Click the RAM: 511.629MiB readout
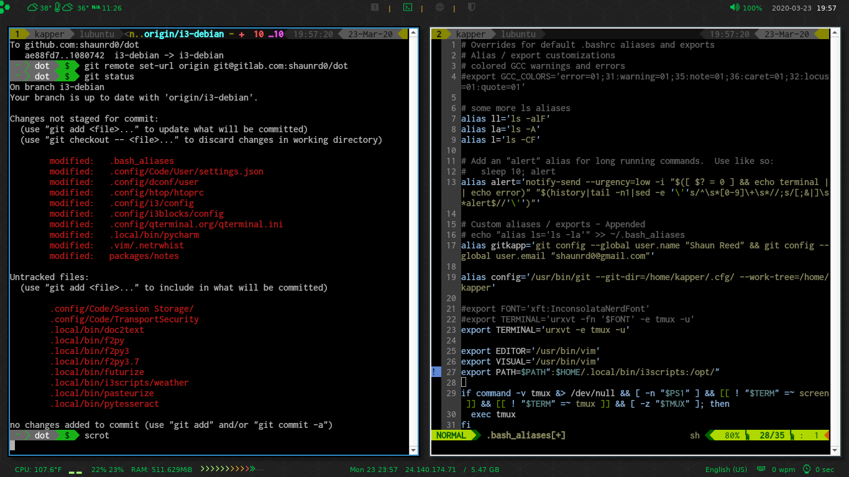The height and width of the screenshot is (477, 849). (x=161, y=470)
